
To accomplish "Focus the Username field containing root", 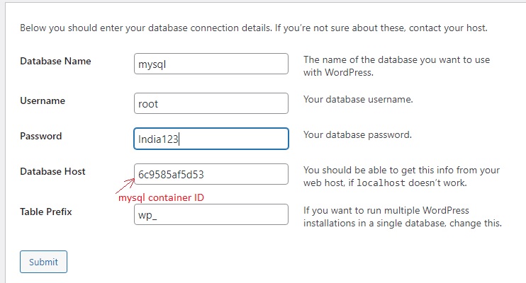I will [x=211, y=103].
